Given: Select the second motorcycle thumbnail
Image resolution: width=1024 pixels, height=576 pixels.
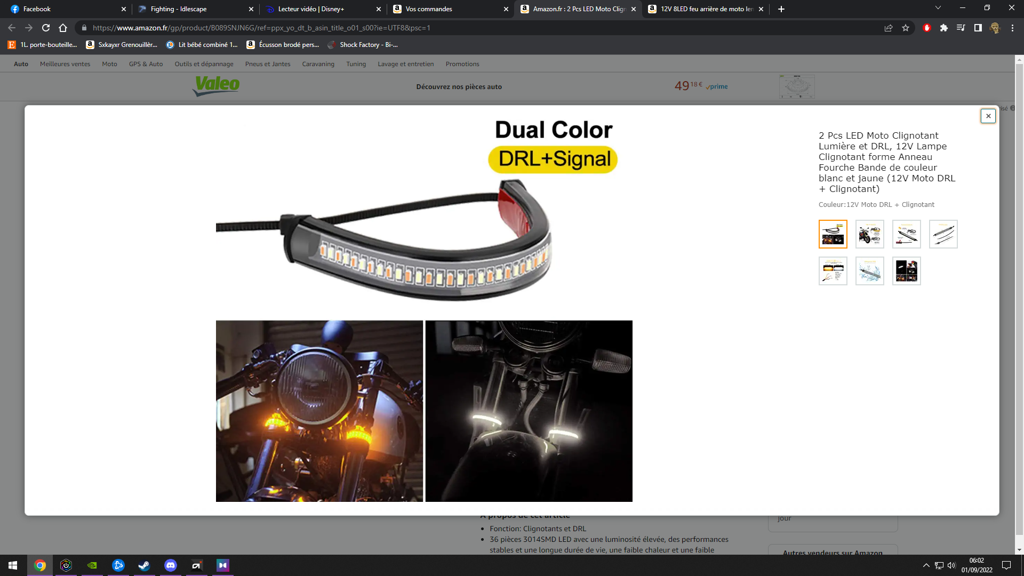Looking at the screenshot, I should coord(869,234).
